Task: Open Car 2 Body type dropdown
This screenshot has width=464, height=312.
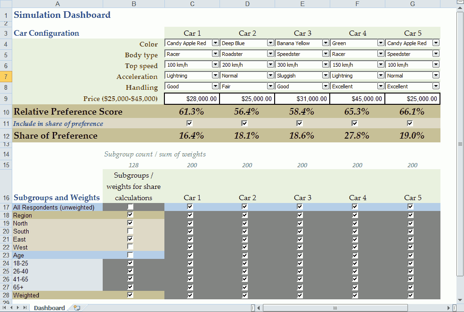Action: tap(270, 54)
